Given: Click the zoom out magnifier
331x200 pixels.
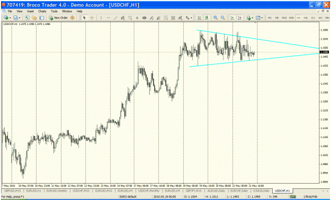Looking at the screenshot, I should pos(223,17).
